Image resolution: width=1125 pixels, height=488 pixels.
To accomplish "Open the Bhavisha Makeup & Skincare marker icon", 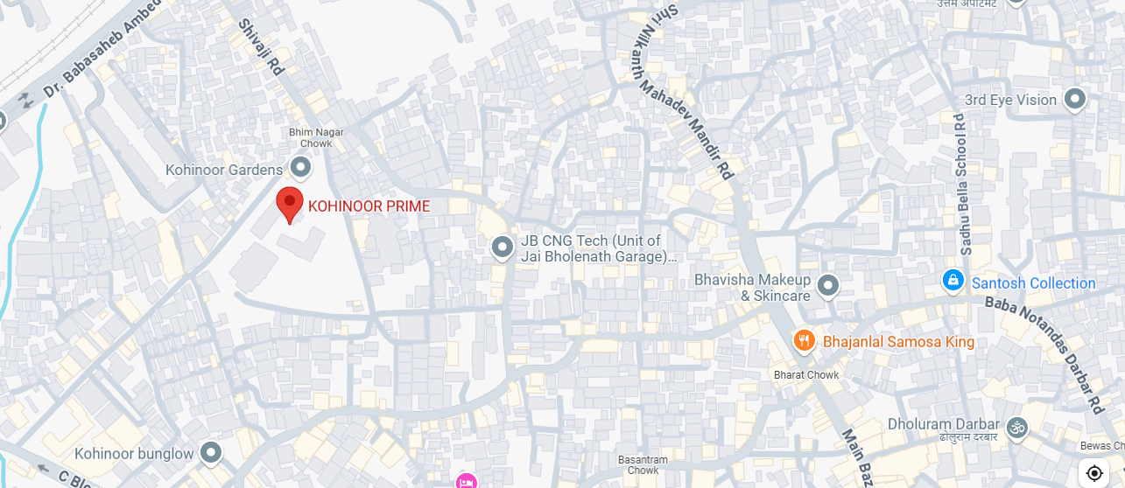I will tap(827, 286).
